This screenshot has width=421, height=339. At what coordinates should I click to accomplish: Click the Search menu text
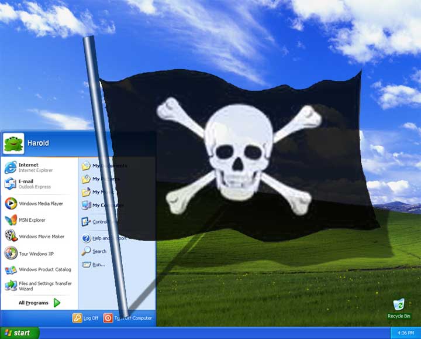(x=99, y=251)
